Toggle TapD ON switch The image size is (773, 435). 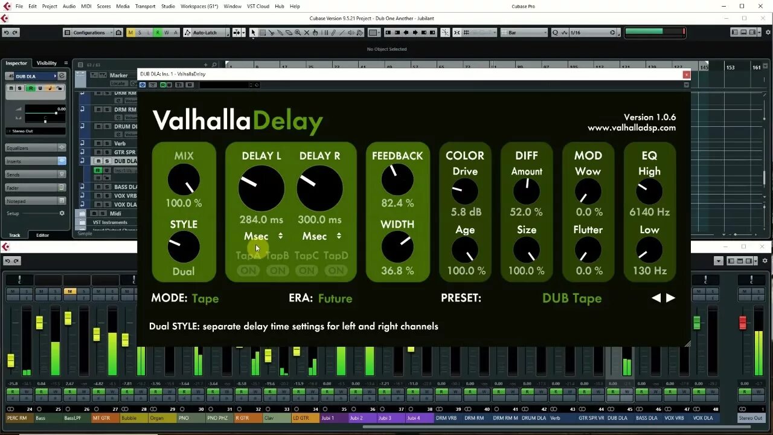tap(336, 271)
